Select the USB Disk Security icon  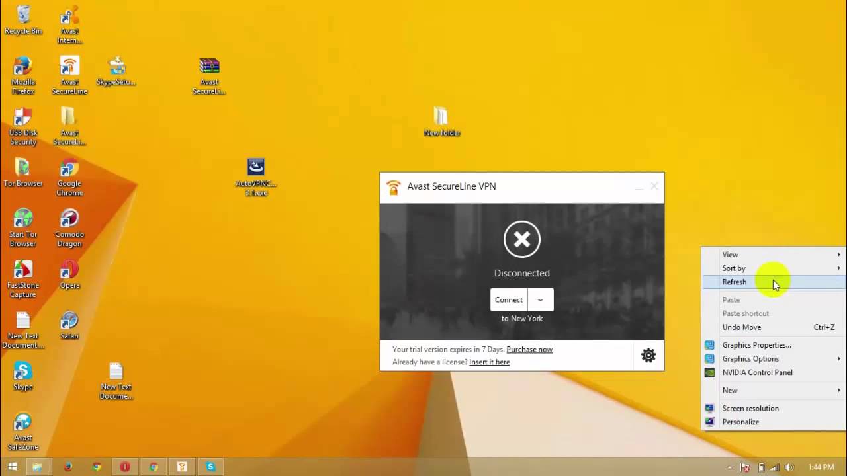click(23, 126)
